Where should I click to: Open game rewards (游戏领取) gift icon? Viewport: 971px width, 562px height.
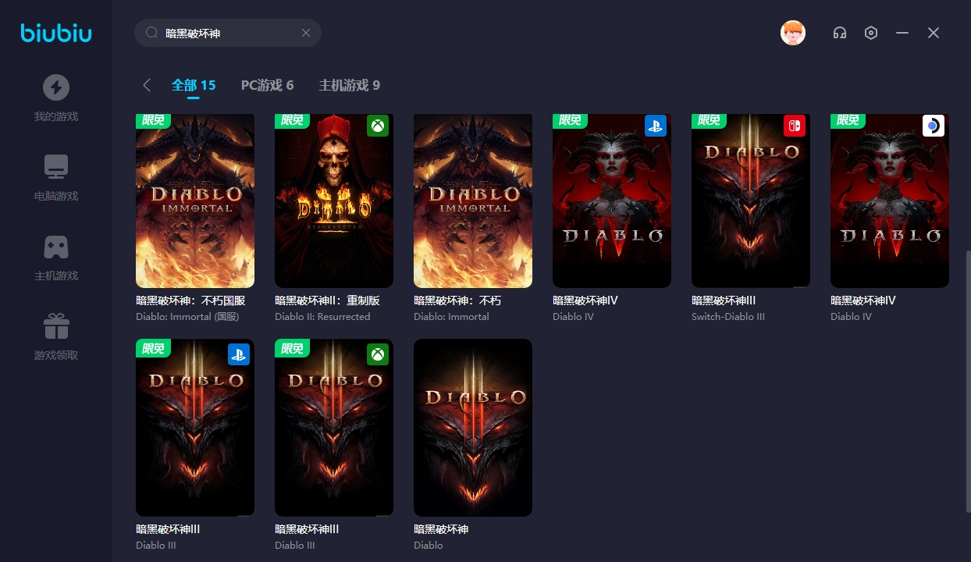tap(55, 326)
